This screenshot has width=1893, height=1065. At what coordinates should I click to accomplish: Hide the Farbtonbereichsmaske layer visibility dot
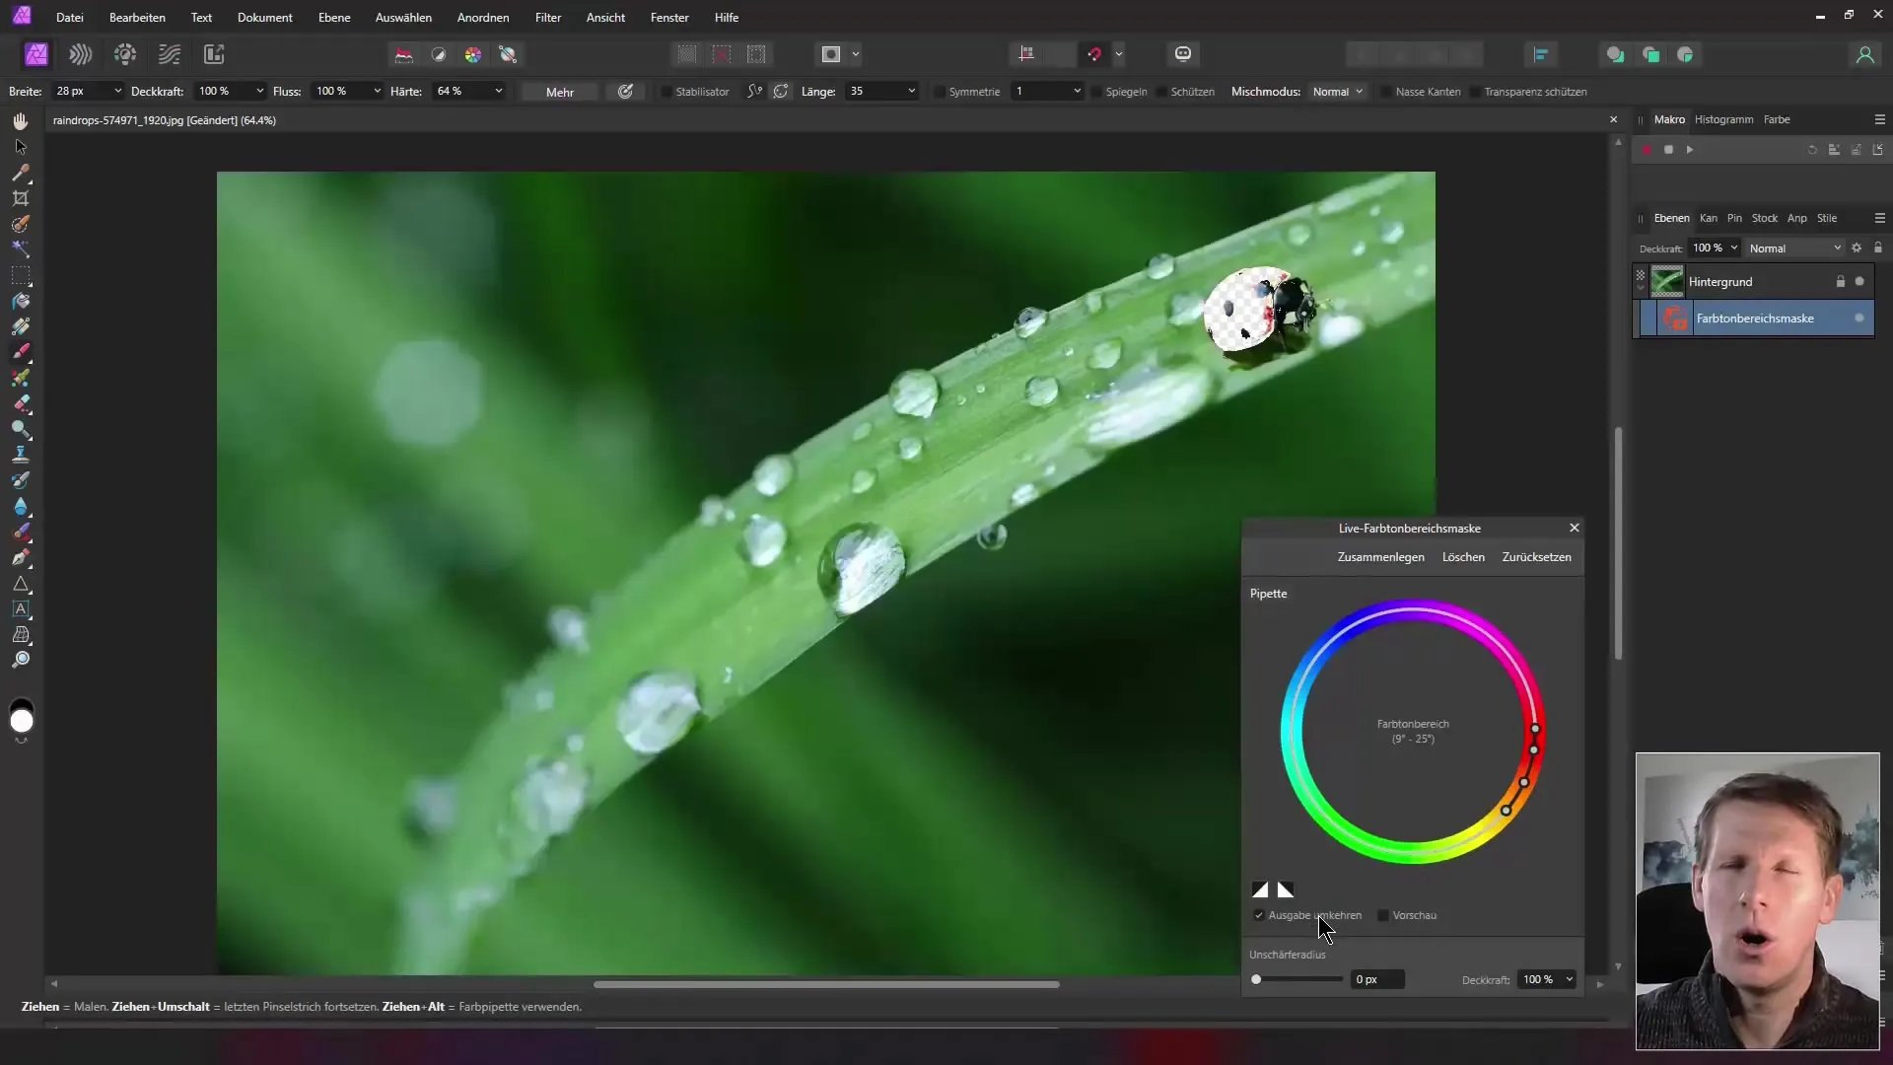pos(1859,318)
